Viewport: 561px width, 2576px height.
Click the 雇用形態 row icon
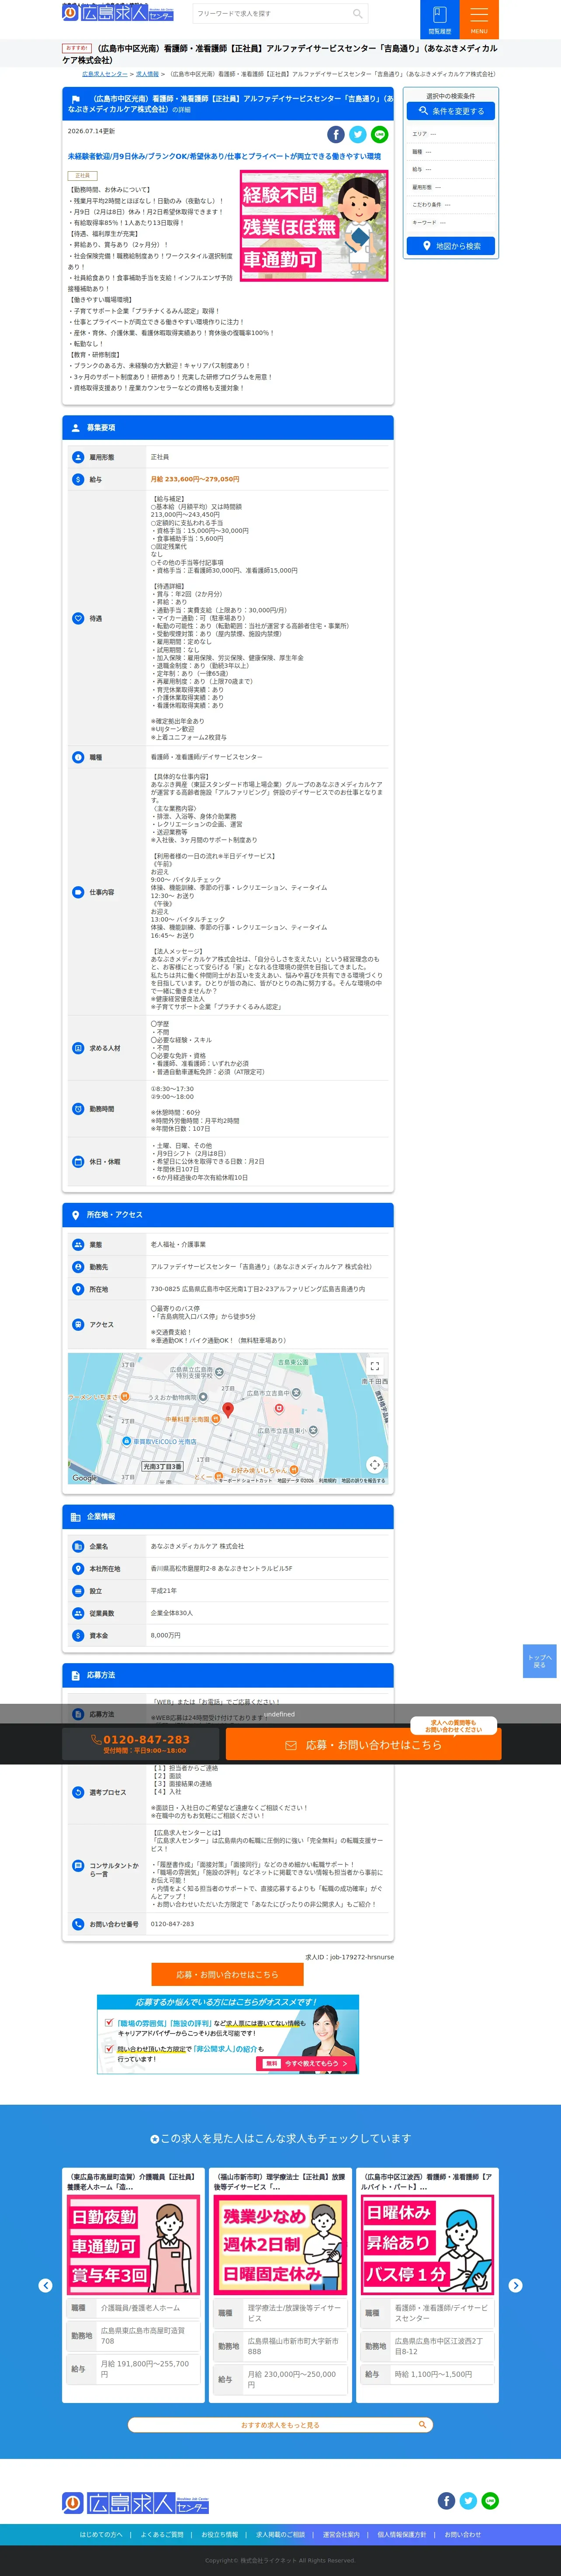pos(78,457)
